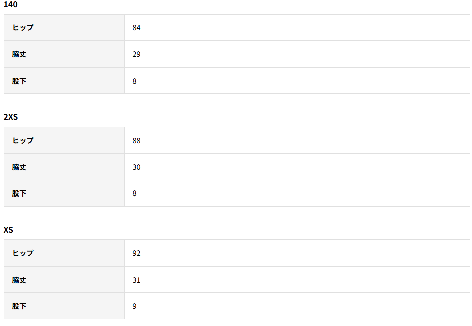Select the 脇丈 label under size 2XS
The width and height of the screenshot is (472, 326).
[19, 167]
